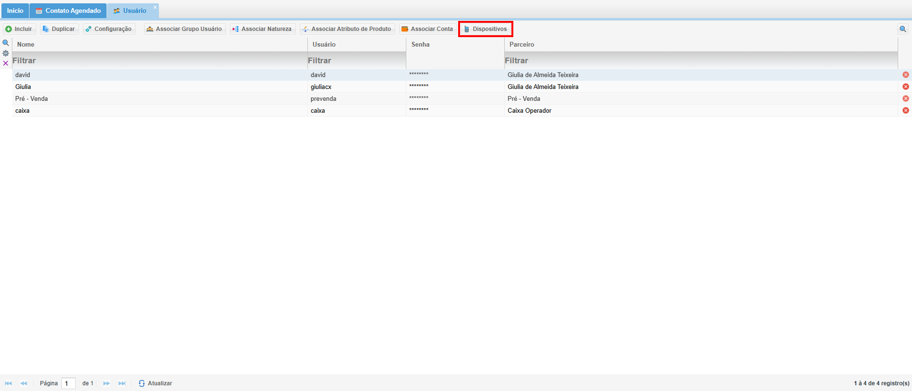The height and width of the screenshot is (391, 912).
Task: Open Associar Atributo de Produto
Action: pos(347,29)
